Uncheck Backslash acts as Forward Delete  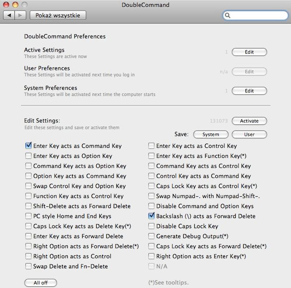pyautogui.click(x=151, y=216)
